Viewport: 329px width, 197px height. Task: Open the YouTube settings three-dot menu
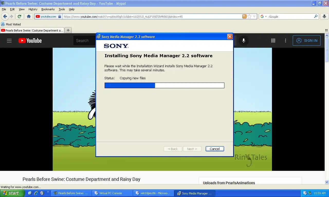coord(286,41)
